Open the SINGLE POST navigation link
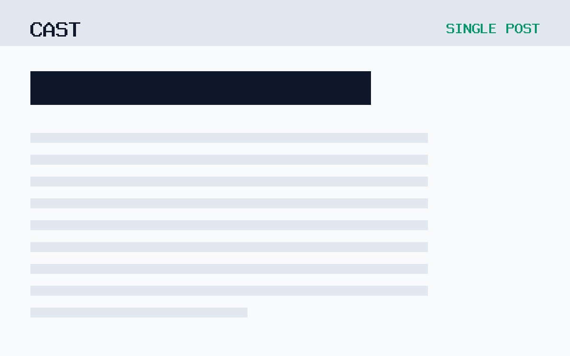 tap(493, 28)
